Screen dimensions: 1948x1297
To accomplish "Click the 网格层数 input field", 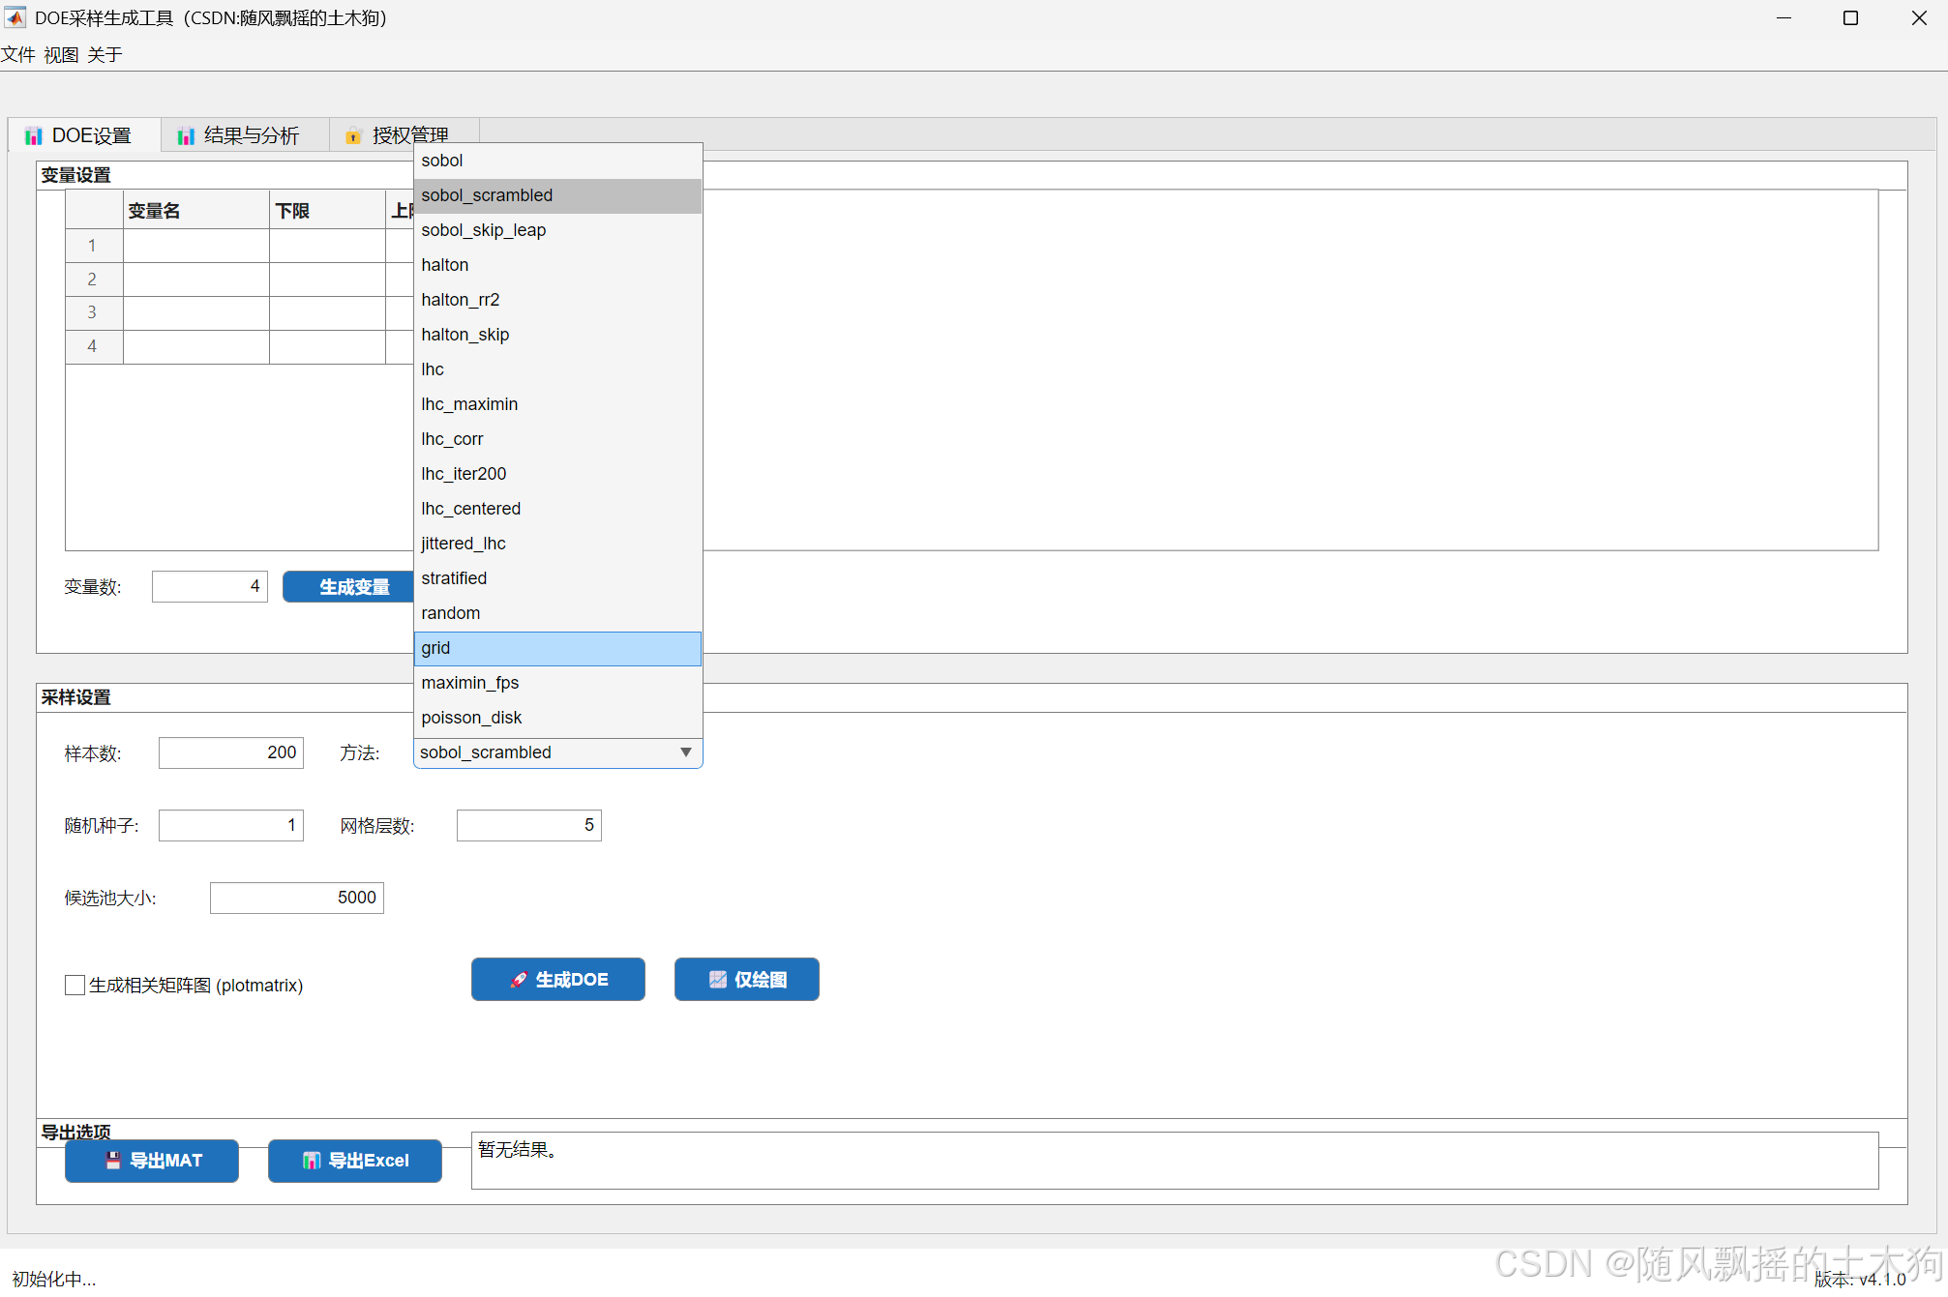I will click(528, 825).
